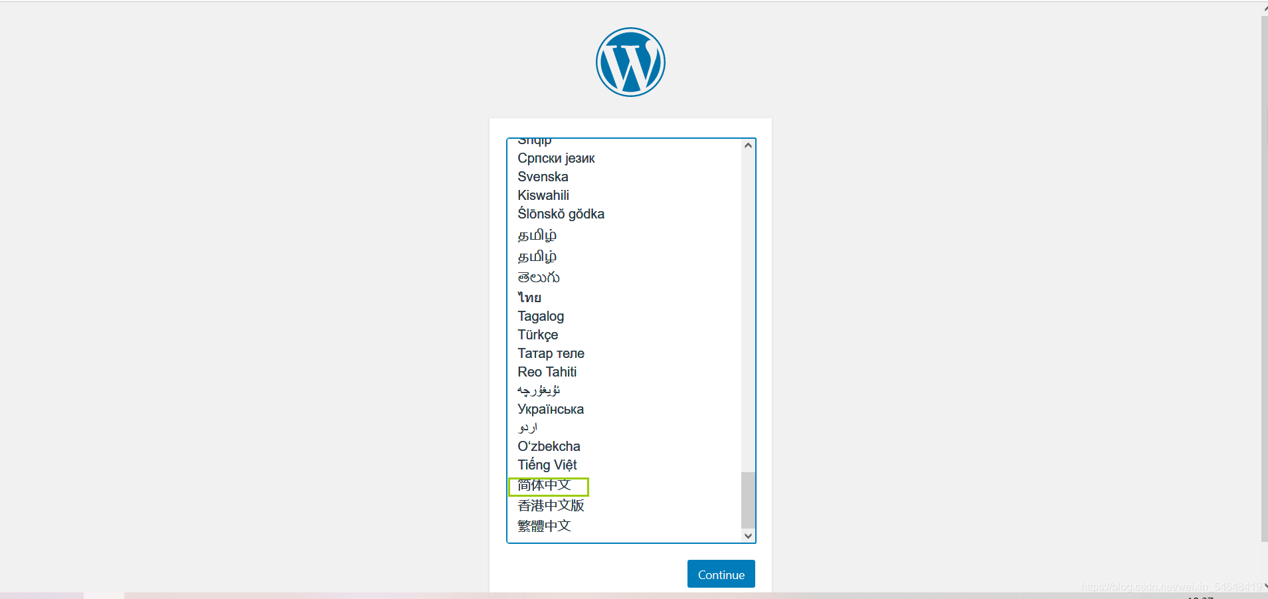
Task: Click language list scroll up arrow
Action: (x=748, y=145)
